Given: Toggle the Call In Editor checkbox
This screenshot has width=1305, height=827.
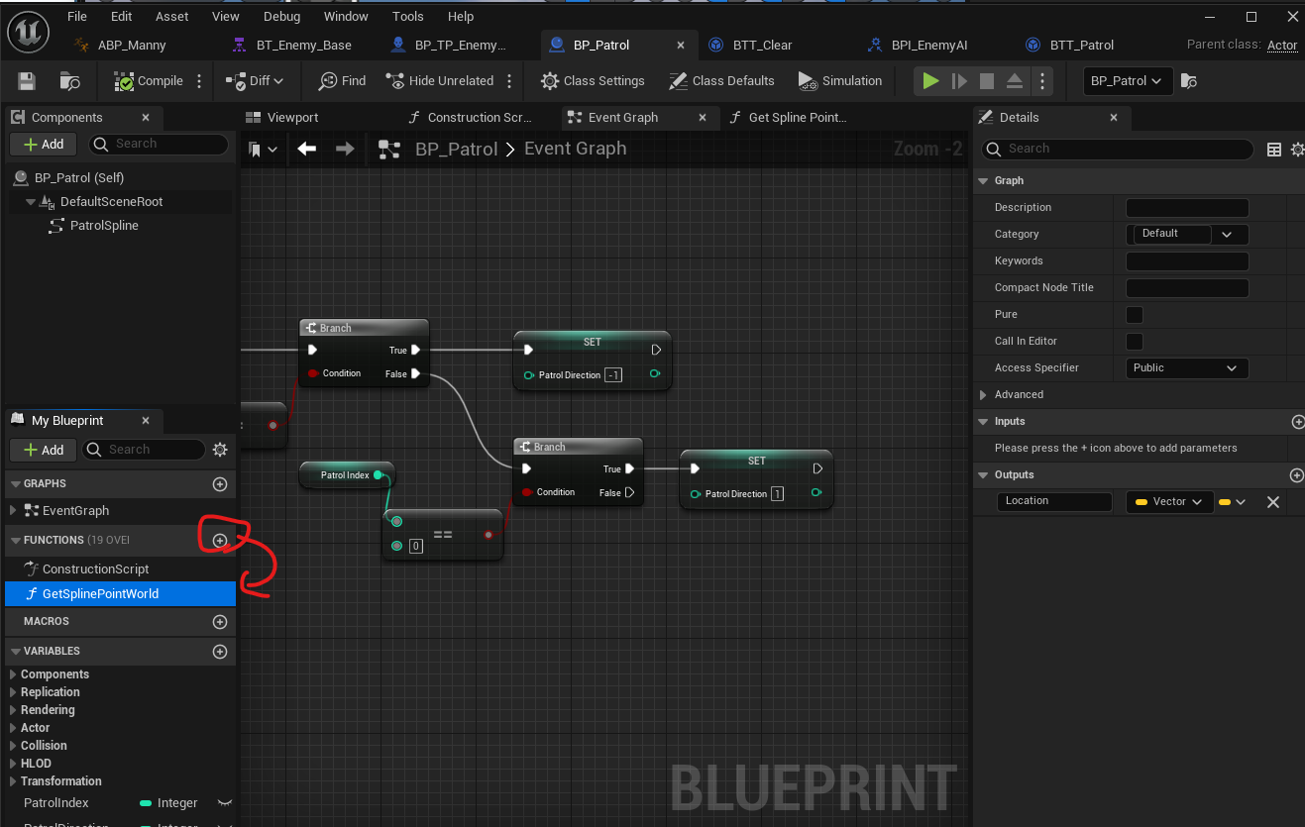Looking at the screenshot, I should click(1135, 341).
